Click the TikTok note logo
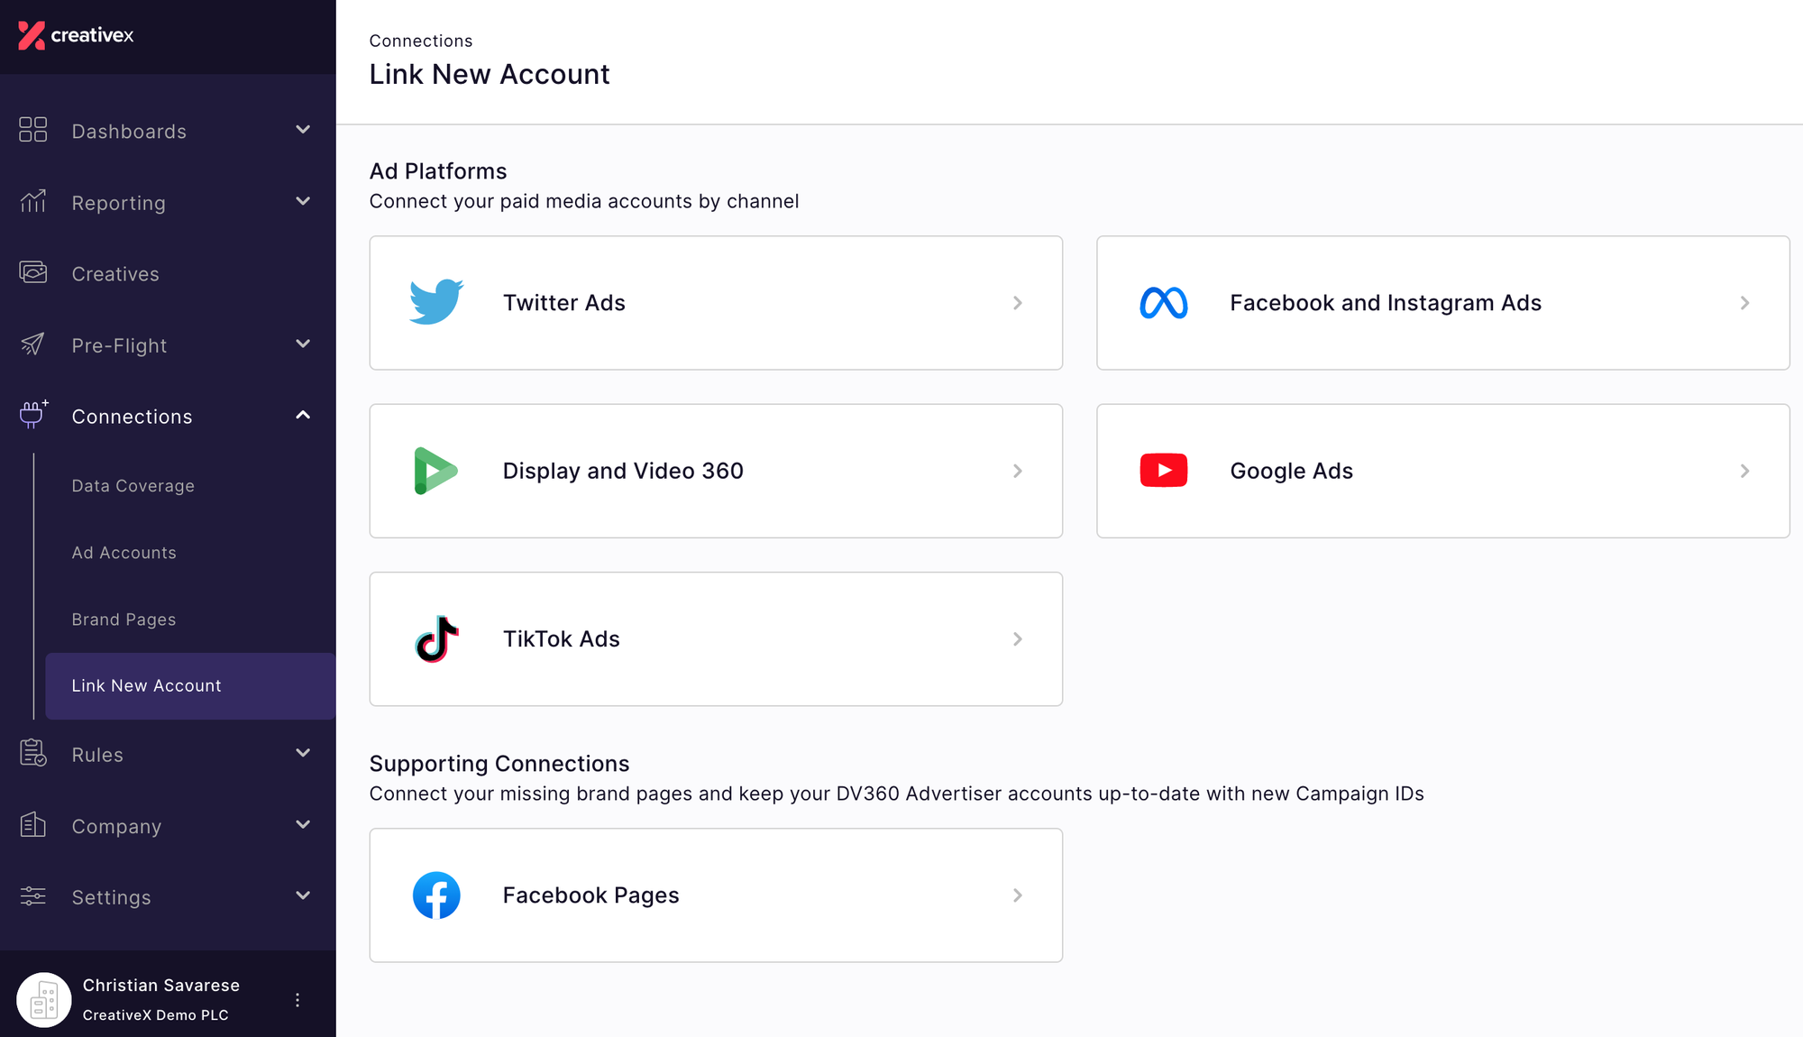 437,638
